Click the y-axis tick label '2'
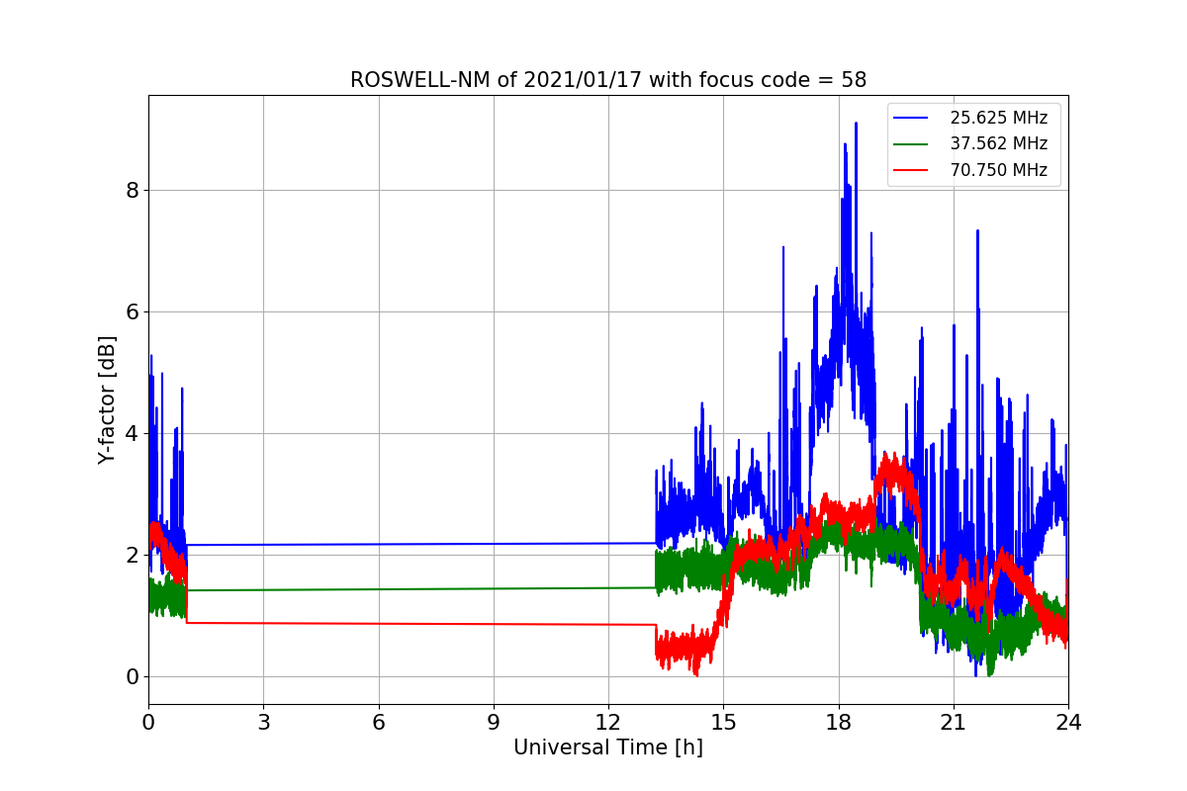 click(x=132, y=555)
